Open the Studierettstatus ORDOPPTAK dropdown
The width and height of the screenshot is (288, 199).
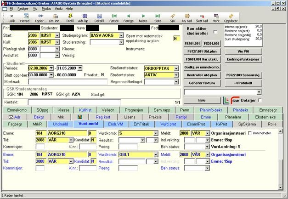pyautogui.click(x=176, y=68)
